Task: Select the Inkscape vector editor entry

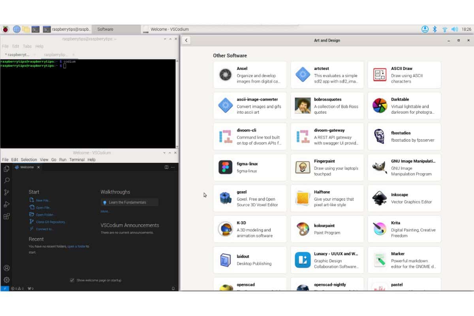Action: click(404, 198)
